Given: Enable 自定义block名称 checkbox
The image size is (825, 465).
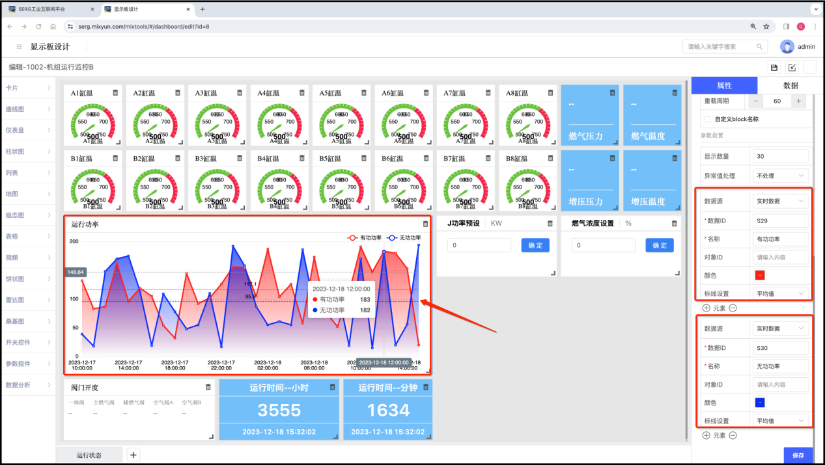Looking at the screenshot, I should pyautogui.click(x=708, y=119).
